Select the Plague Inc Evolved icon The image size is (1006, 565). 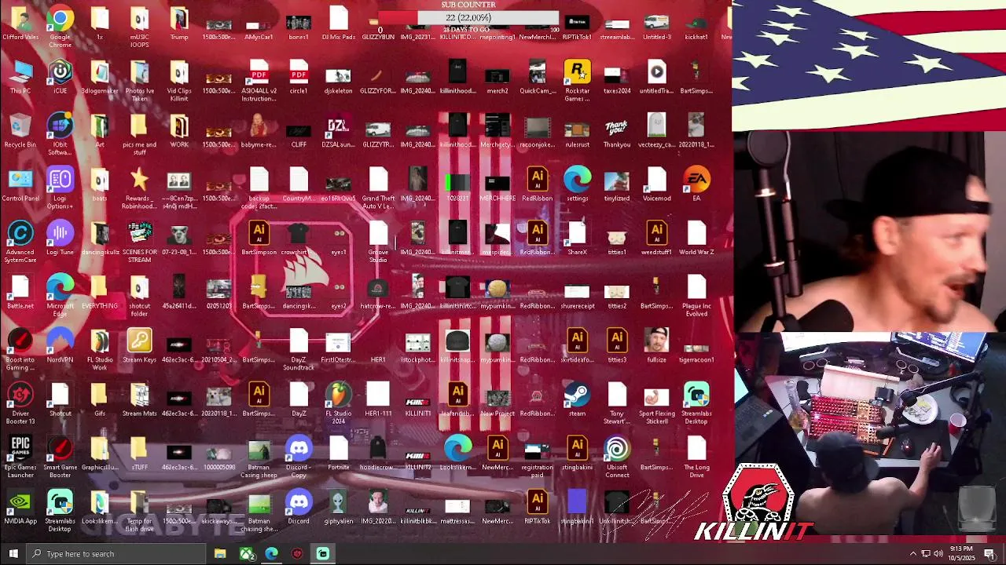coord(696,295)
